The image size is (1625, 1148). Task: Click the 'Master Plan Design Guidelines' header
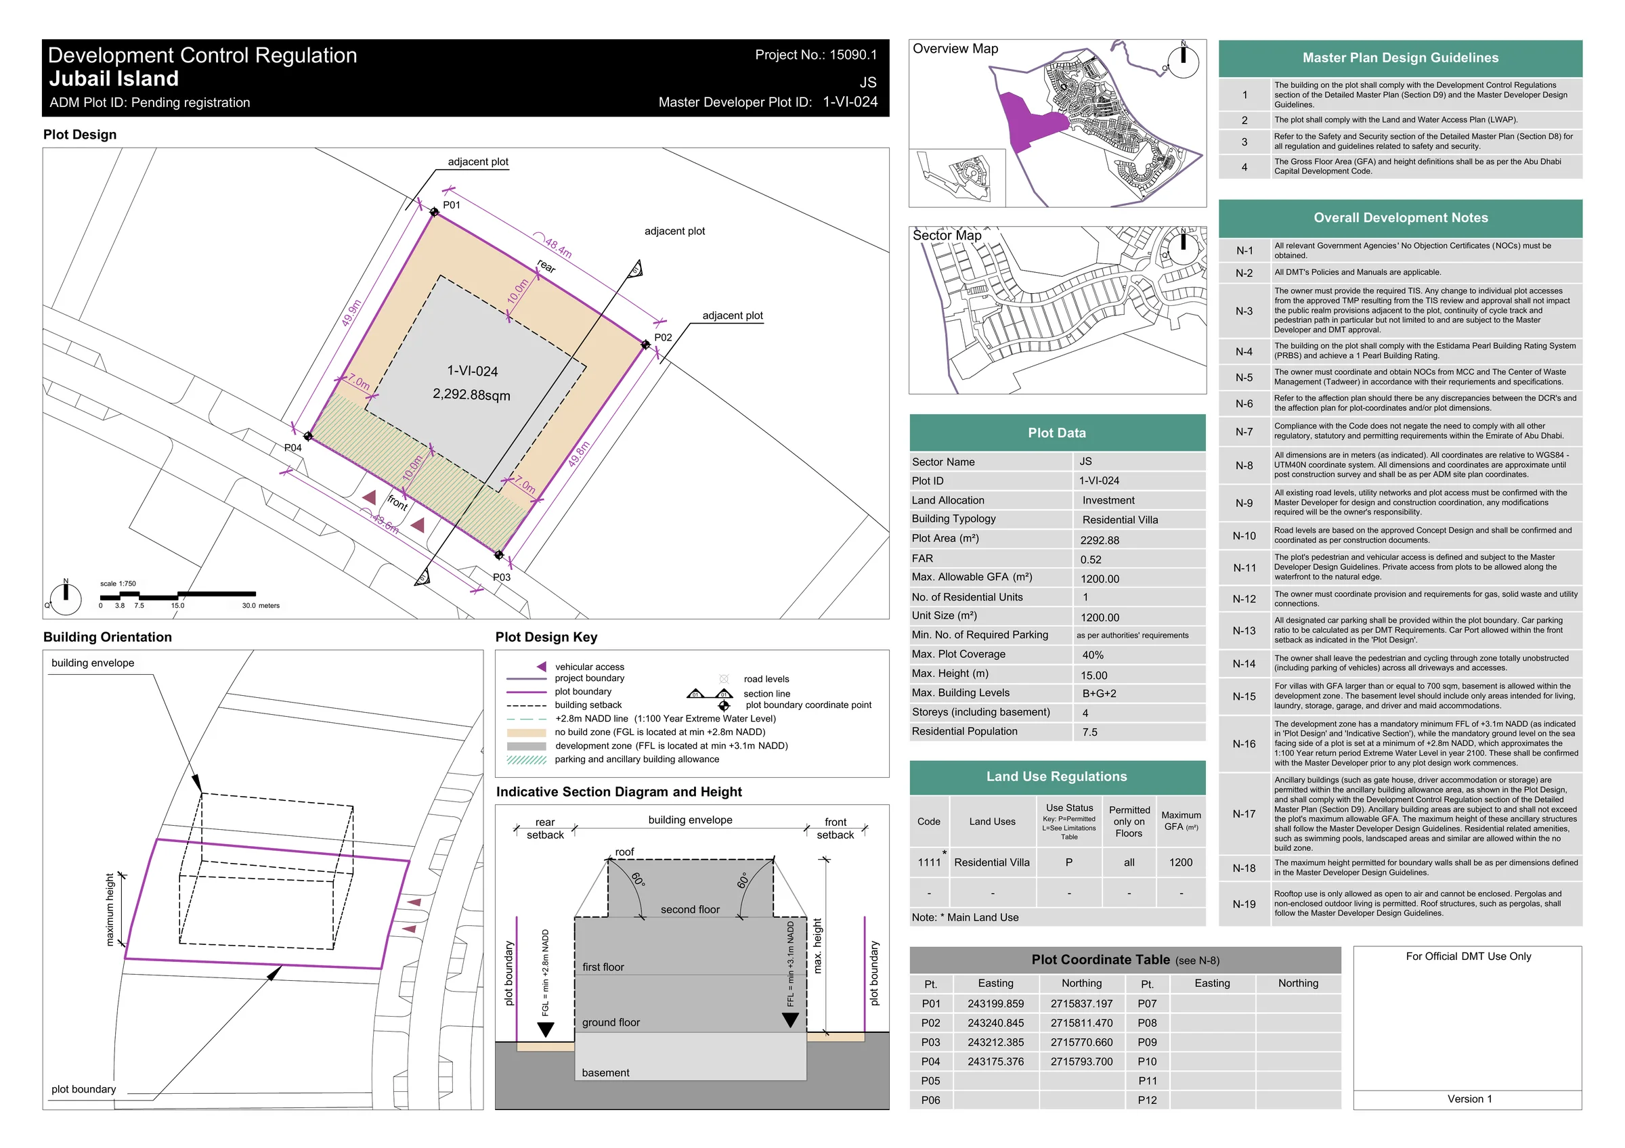(1400, 58)
